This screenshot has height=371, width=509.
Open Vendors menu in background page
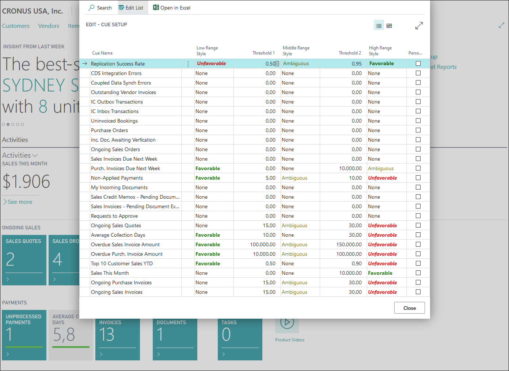pos(49,26)
